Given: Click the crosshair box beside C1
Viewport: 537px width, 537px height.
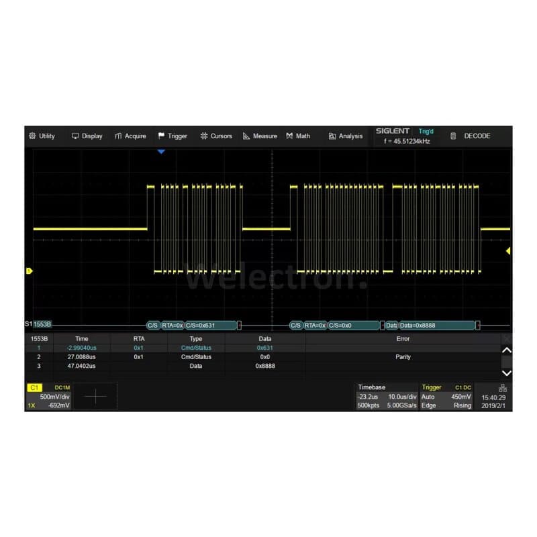Looking at the screenshot, I should click(95, 396).
